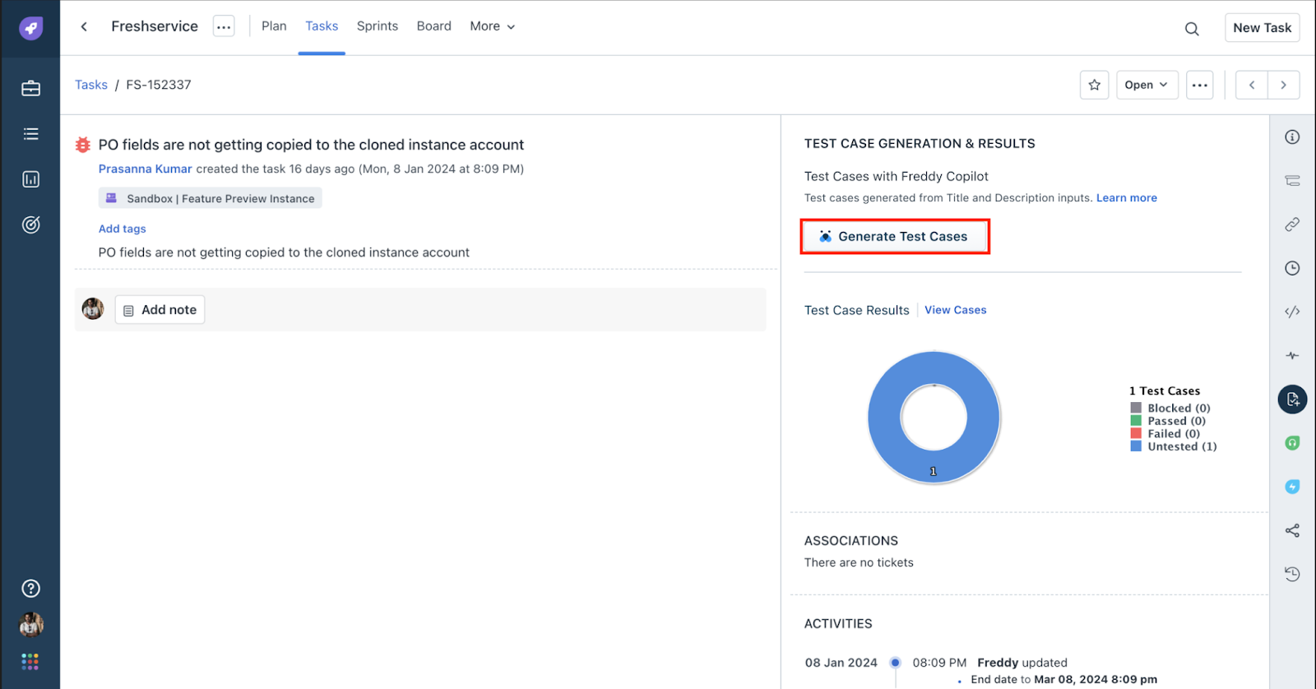
Task: Expand the Open status dropdown
Action: click(x=1147, y=85)
